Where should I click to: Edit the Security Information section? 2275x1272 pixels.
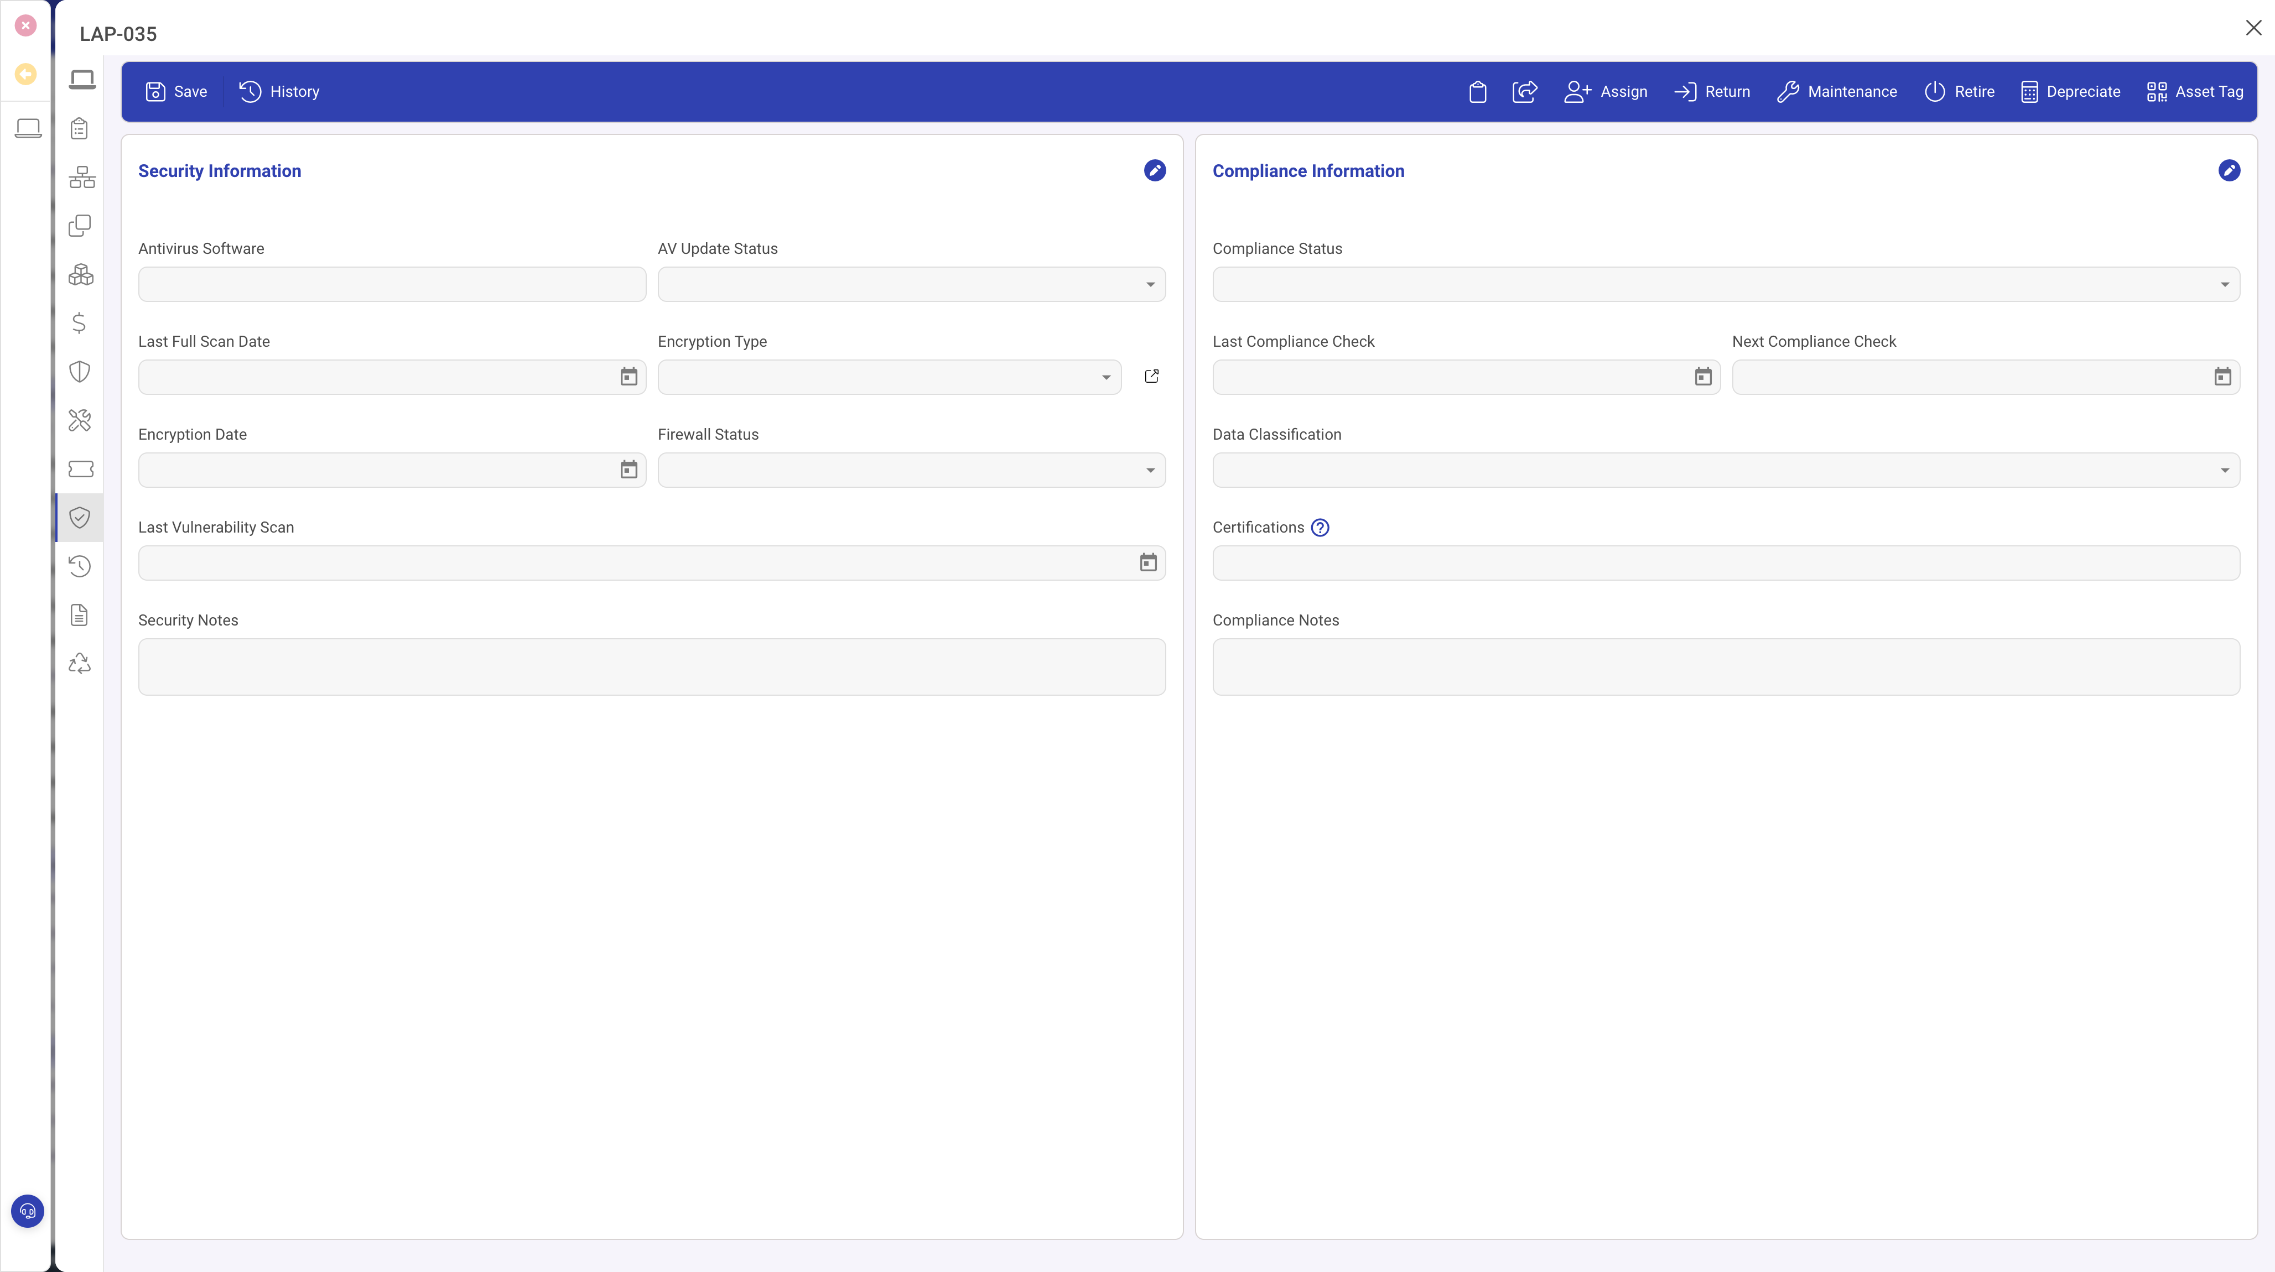coord(1154,170)
